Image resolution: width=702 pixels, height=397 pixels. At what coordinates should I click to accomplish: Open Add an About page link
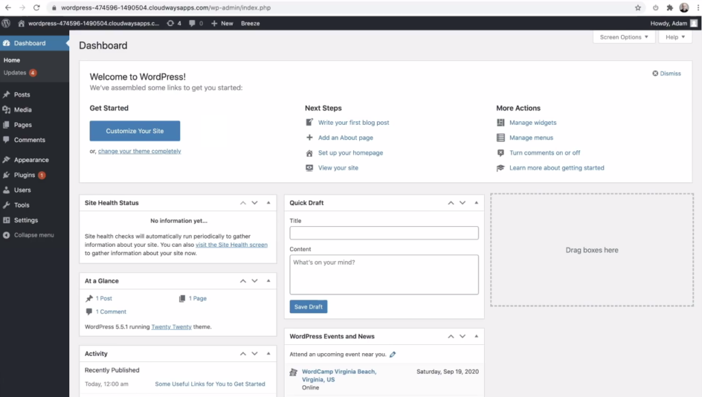[346, 138]
